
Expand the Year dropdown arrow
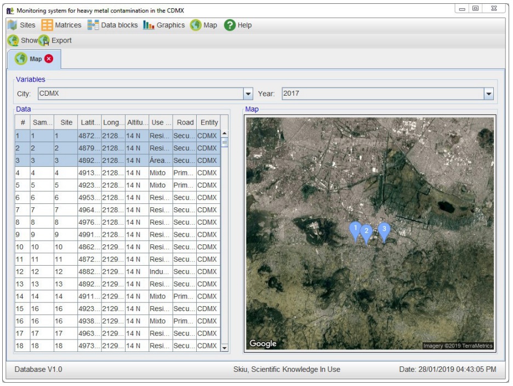[488, 94]
